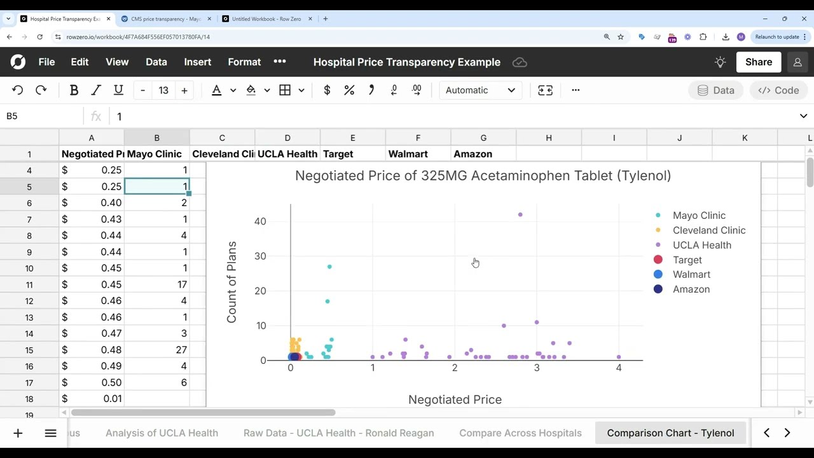Apply percent number format
Screen dimensions: 814x458
point(349,90)
